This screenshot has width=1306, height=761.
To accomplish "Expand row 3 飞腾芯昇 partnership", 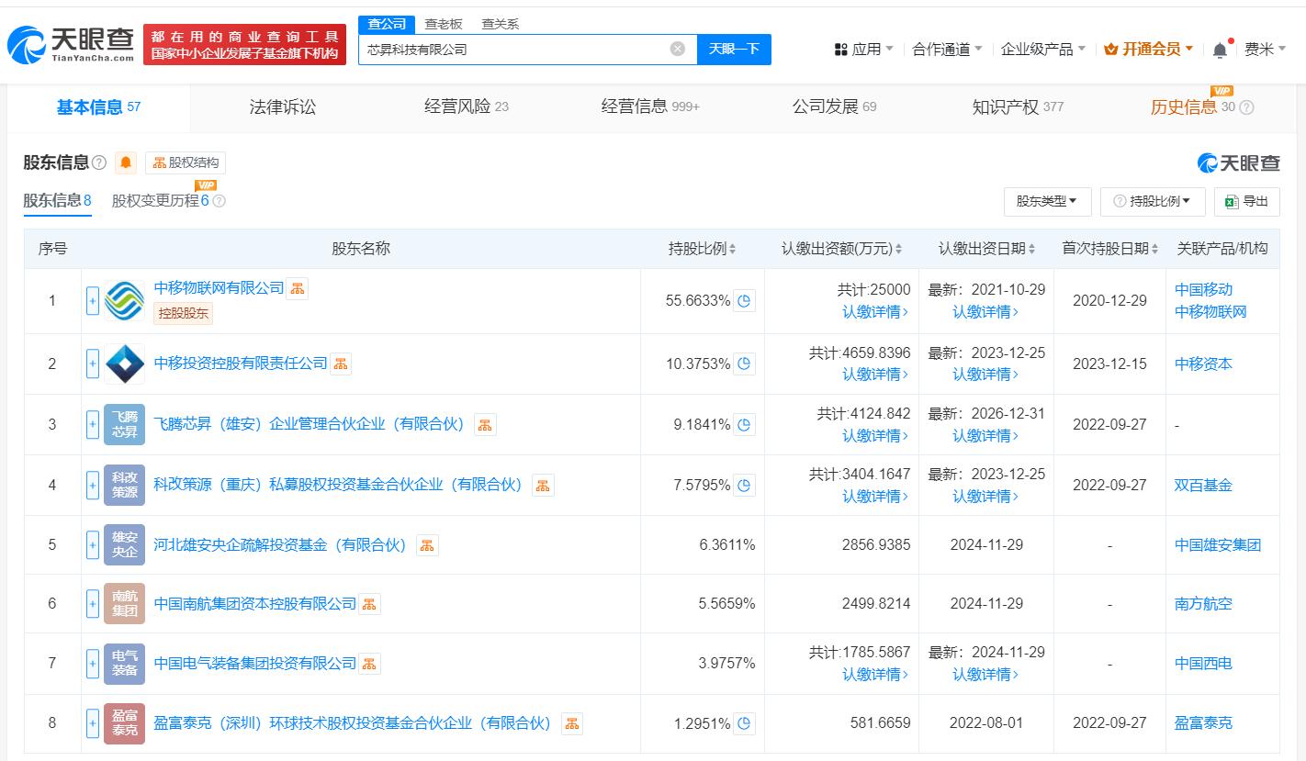I will (93, 424).
